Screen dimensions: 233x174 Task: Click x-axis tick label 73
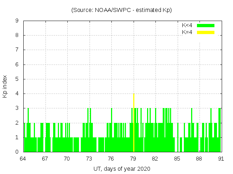(x=89, y=159)
